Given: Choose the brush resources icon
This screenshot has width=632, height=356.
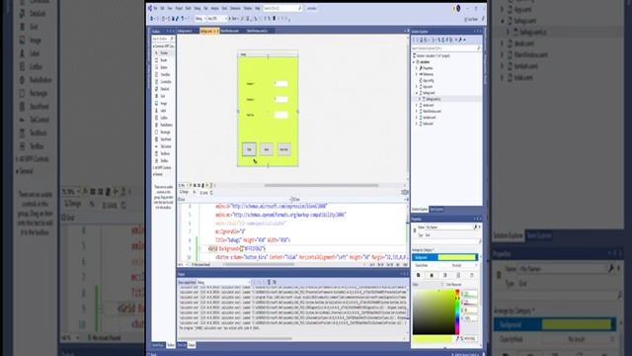Looking at the screenshot, I should coord(472,275).
